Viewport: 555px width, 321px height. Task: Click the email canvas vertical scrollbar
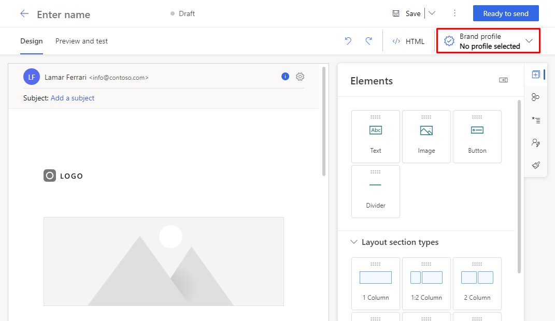324,121
